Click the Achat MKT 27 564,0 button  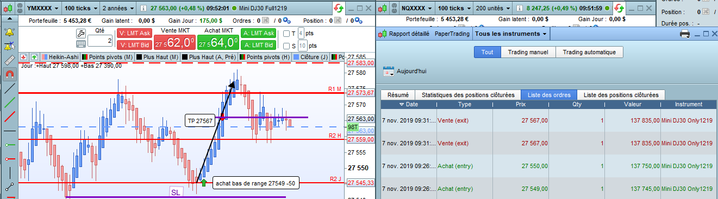(218, 42)
